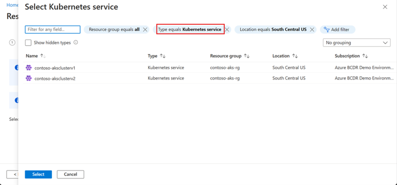
Task: Enable the Show hidden types checkbox
Action: [x=28, y=42]
